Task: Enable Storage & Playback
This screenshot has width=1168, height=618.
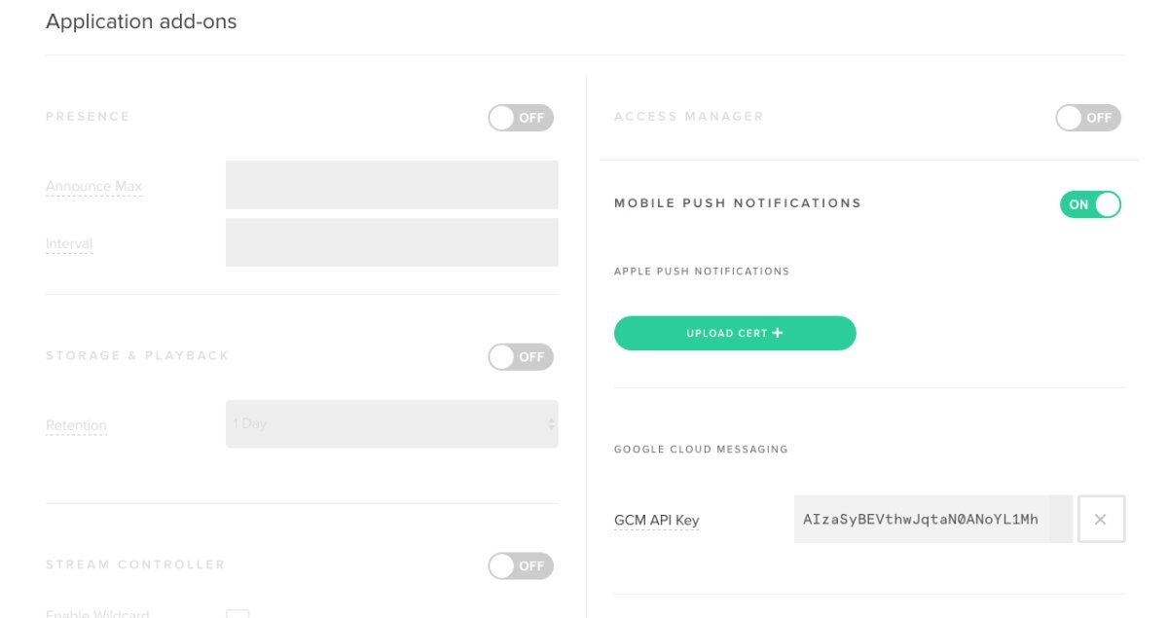Action: coord(521,357)
